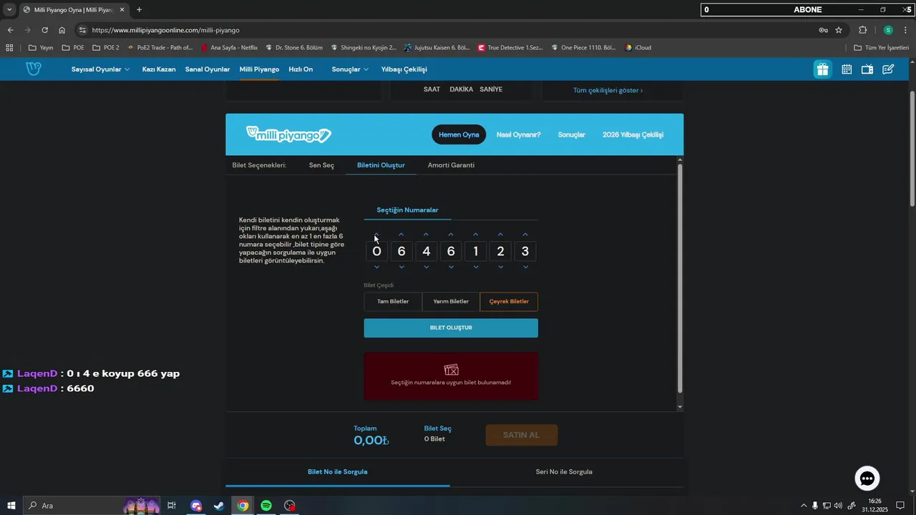Open Yılbaşı Çekilişi menu item
The width and height of the screenshot is (916, 515).
pos(404,69)
